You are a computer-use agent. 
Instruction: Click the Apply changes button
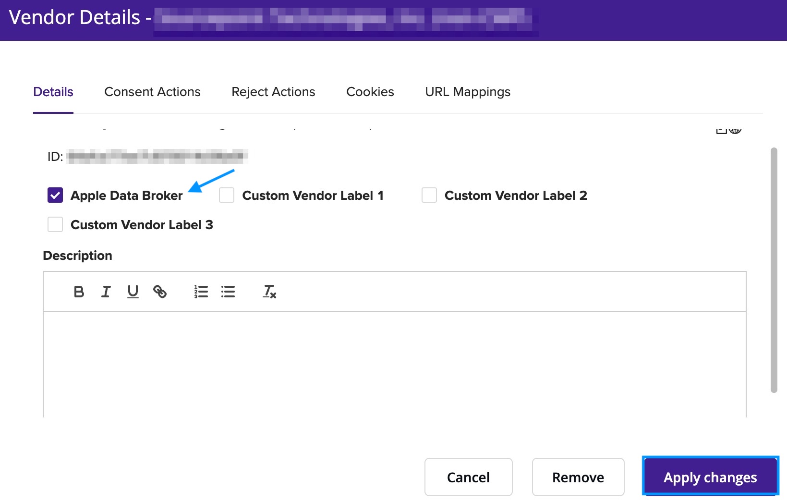[x=711, y=477]
